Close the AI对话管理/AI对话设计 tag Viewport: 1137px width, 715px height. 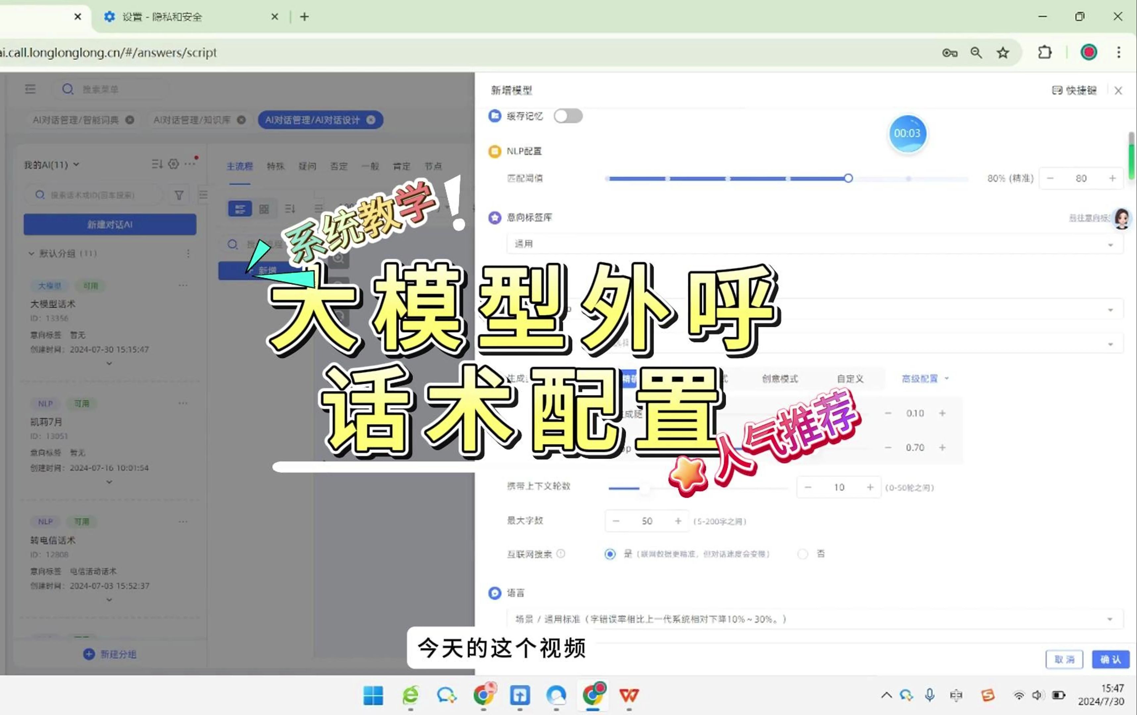(x=371, y=120)
